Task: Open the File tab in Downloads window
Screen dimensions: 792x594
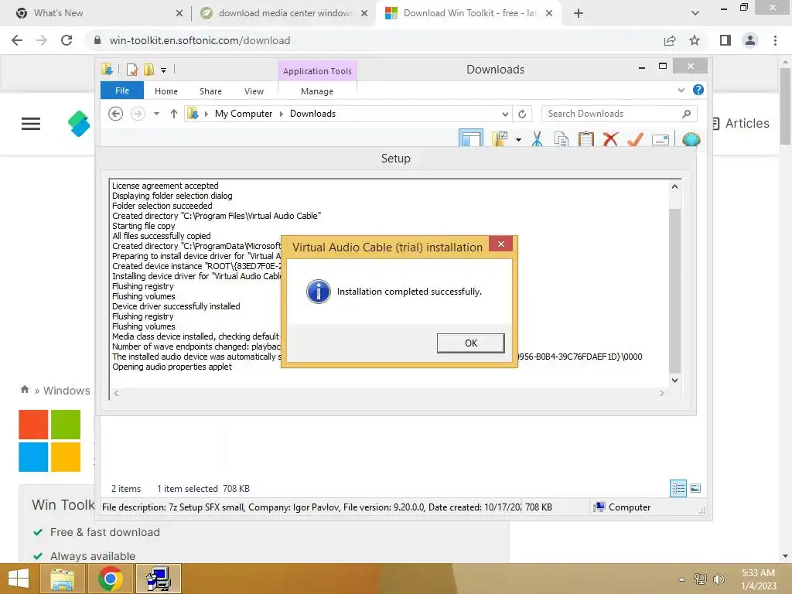Action: coord(122,90)
